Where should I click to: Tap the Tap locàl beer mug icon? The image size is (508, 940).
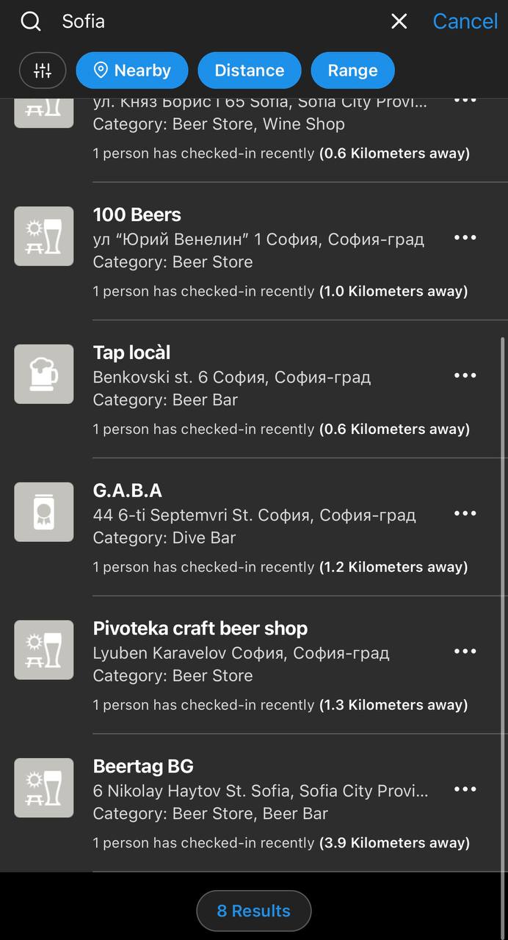coord(44,375)
